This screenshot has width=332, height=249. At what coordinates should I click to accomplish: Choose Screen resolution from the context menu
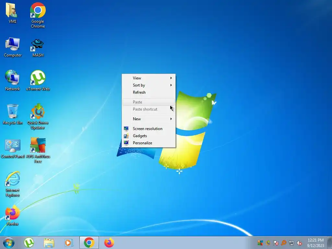(x=148, y=128)
